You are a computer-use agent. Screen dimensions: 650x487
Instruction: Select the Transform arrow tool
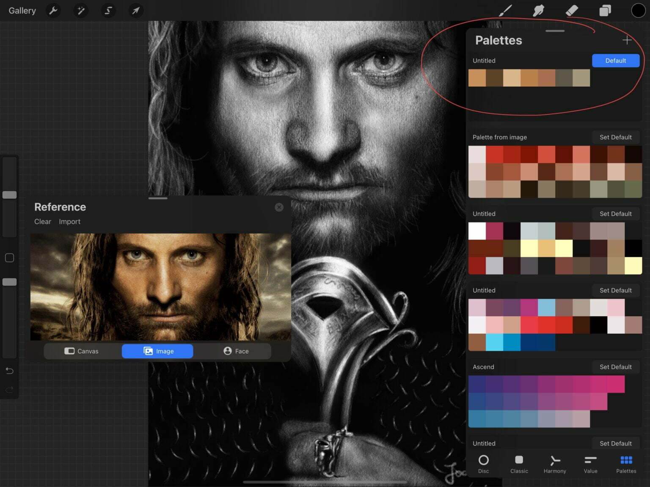[135, 11]
